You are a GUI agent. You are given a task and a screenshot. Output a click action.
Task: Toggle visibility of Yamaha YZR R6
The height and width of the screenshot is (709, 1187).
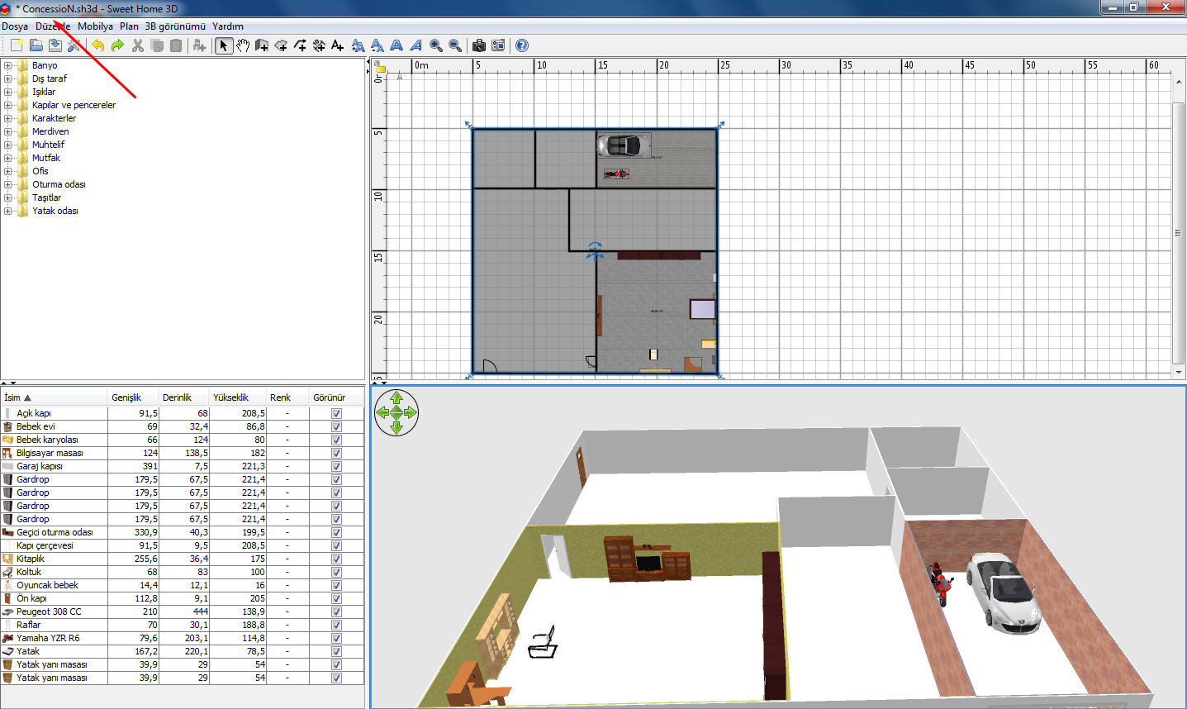pyautogui.click(x=336, y=638)
